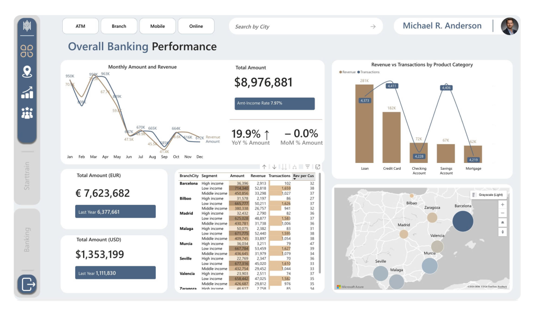This screenshot has height=315, width=535.
Task: Open the filter icon on table visual
Action: click(308, 167)
